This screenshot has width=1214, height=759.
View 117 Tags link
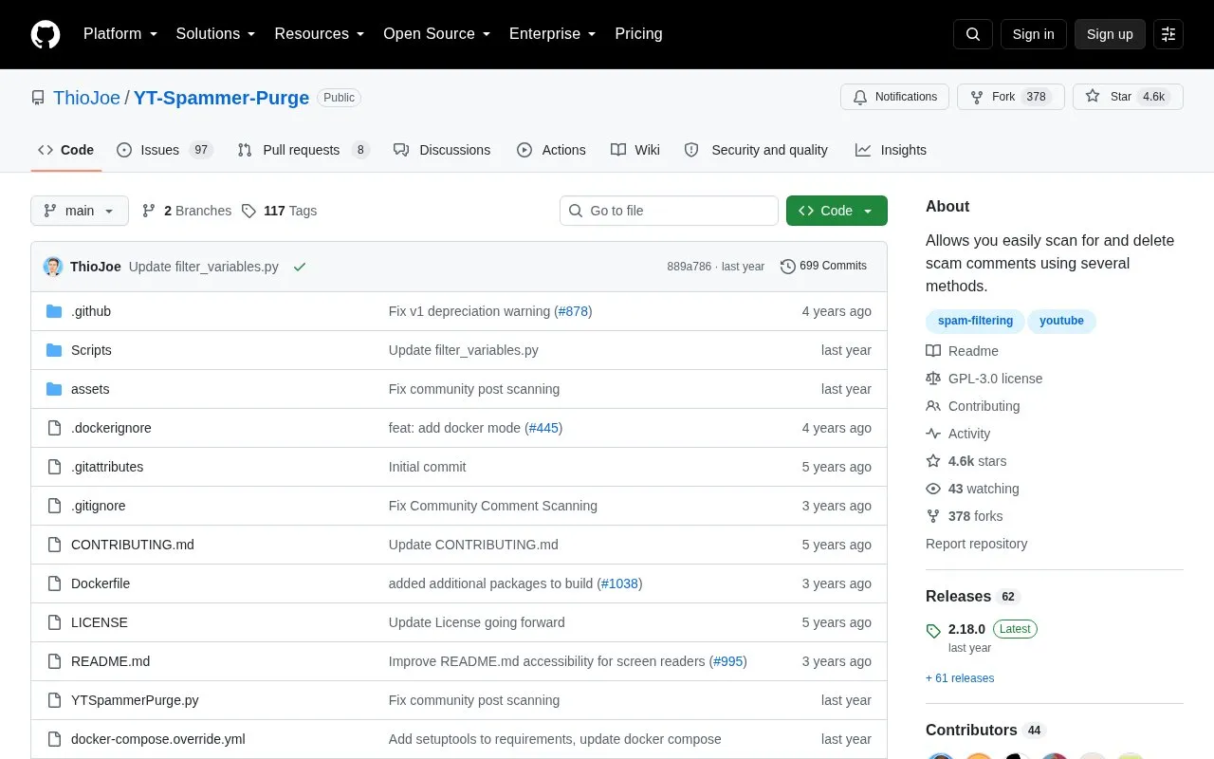pyautogui.click(x=279, y=211)
